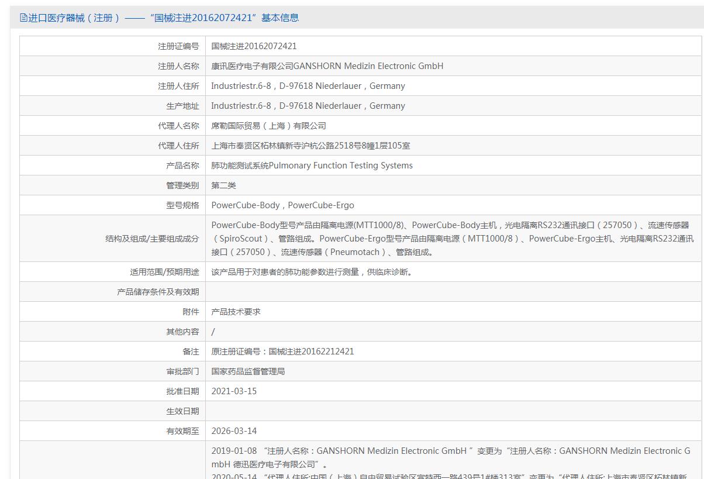The height and width of the screenshot is (479, 704).
Task: Select the label 注册证编号
Action: [178, 46]
